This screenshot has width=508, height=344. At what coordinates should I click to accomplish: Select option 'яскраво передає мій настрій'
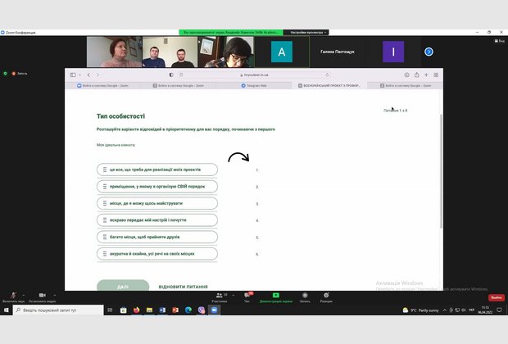157,220
